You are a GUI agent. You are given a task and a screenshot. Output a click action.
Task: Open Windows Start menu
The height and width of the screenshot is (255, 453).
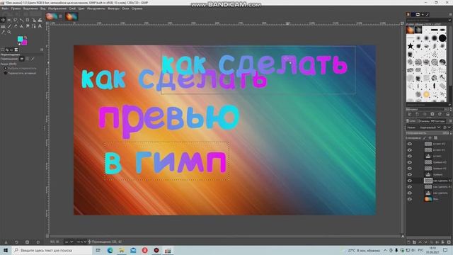(x=5, y=250)
